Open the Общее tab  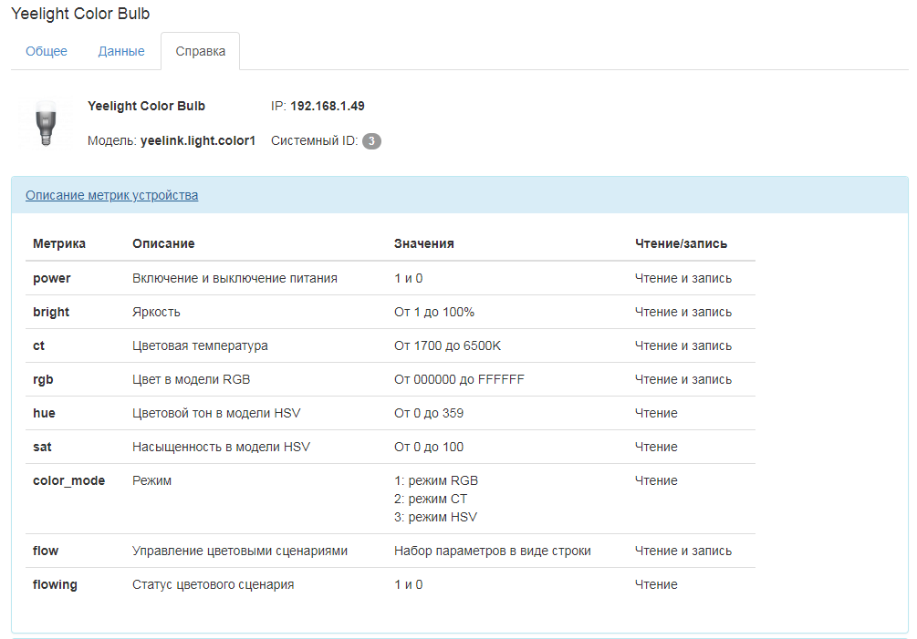[x=47, y=51]
